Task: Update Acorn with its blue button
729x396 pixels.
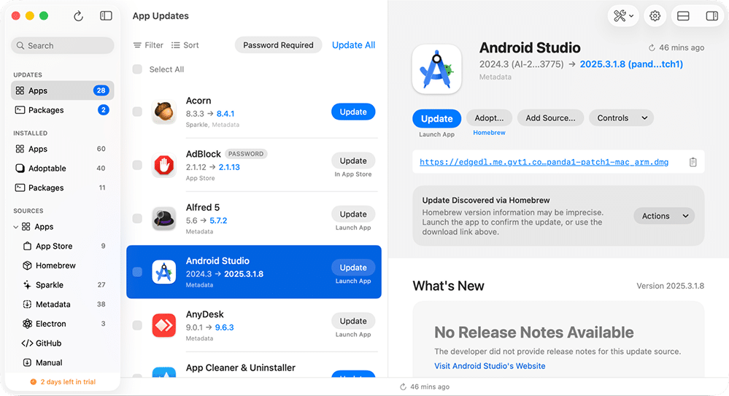Action: point(353,112)
